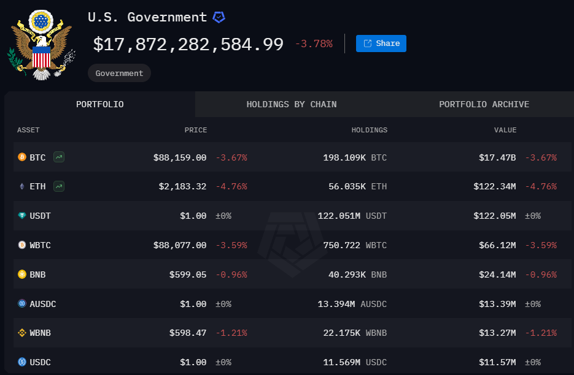Click the WBNB token icon
This screenshot has width=574, height=375.
[x=22, y=333]
